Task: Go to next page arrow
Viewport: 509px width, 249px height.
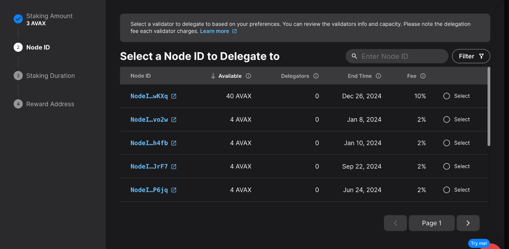Action: (468, 223)
